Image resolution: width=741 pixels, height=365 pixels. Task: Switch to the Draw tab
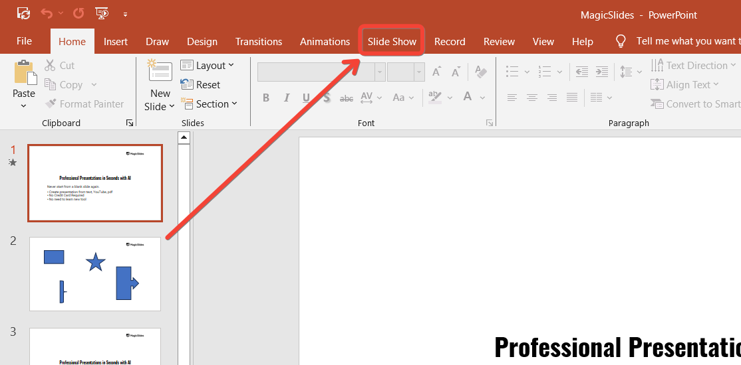tap(158, 42)
